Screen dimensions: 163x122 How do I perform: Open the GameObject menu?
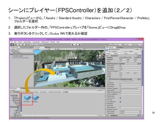pos(27,42)
